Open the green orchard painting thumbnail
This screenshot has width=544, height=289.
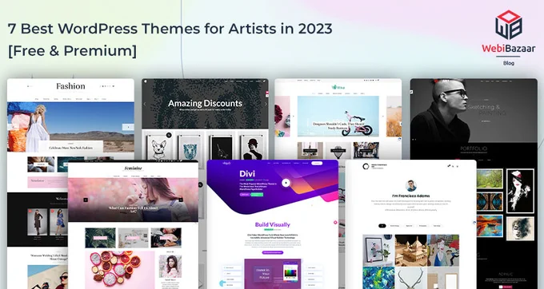point(490,179)
